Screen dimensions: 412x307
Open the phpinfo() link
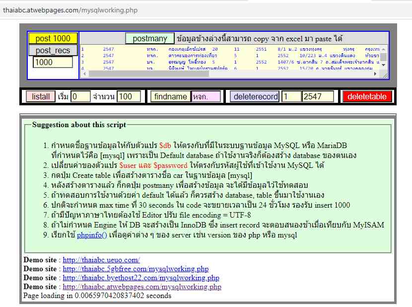[92, 234]
